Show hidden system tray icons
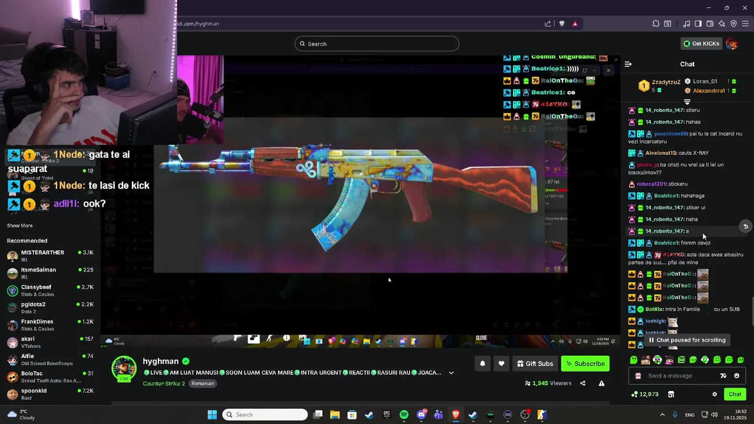This screenshot has width=754, height=424. point(662,415)
